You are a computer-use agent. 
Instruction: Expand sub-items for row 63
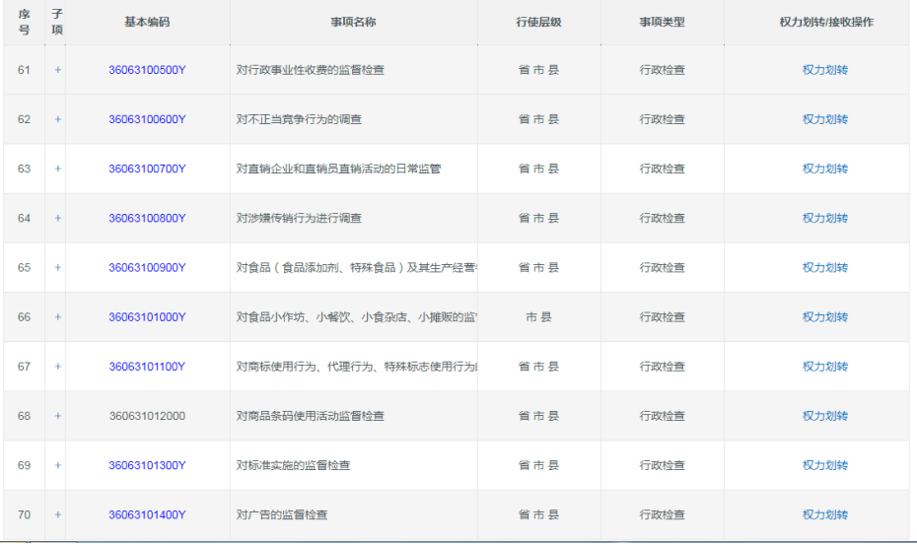click(57, 169)
